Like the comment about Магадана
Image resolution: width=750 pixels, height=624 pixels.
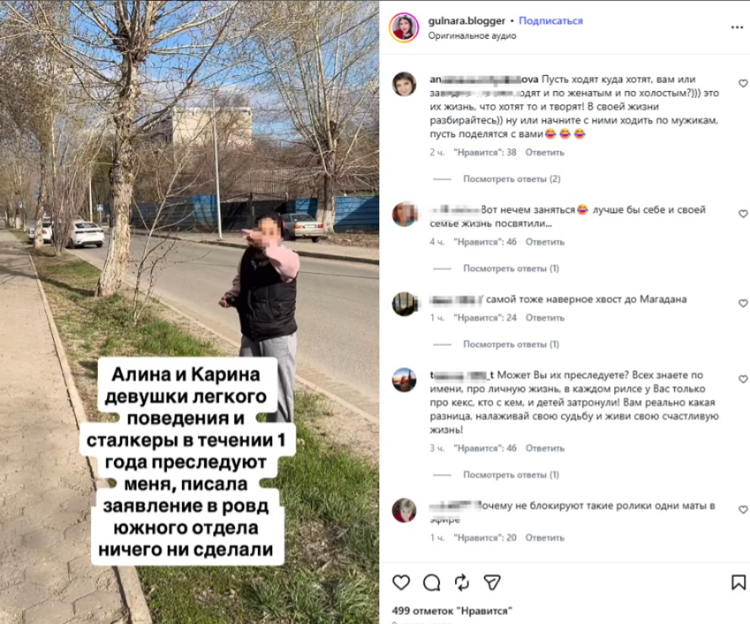point(743,303)
